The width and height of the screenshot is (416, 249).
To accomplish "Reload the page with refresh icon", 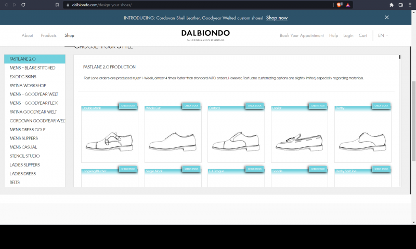I will pyautogui.click(x=23, y=5).
